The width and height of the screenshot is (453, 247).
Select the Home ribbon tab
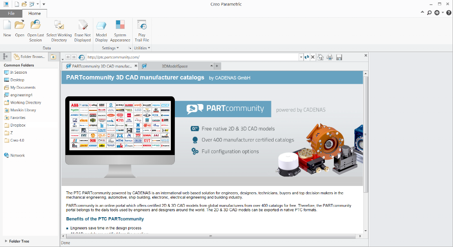point(34,13)
